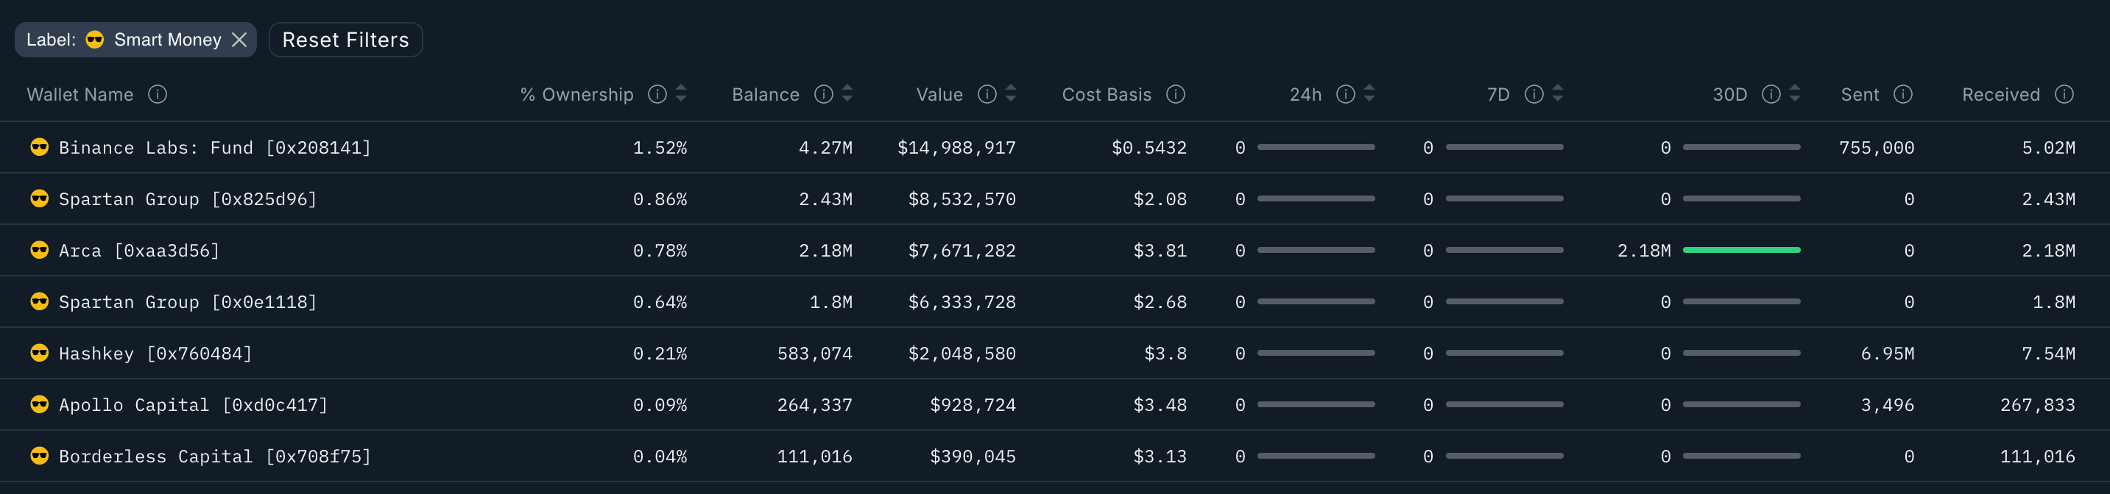The image size is (2110, 494).
Task: Remove the Smart Money label filter
Action: 239,40
